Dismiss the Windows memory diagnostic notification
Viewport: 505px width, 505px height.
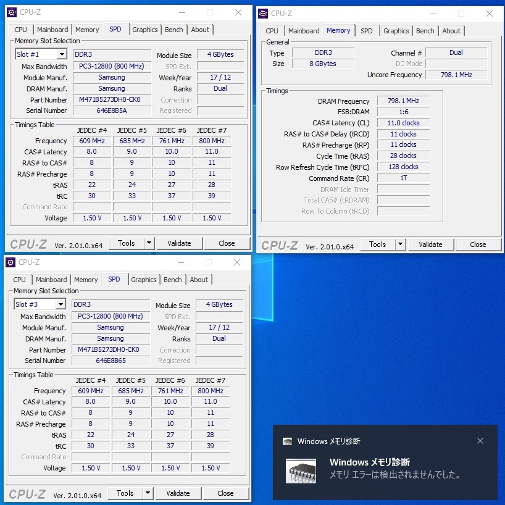(x=480, y=441)
